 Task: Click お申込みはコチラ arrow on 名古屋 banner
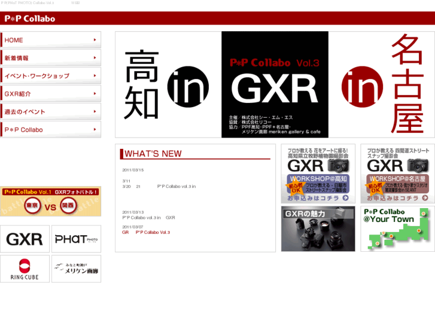(425, 198)
